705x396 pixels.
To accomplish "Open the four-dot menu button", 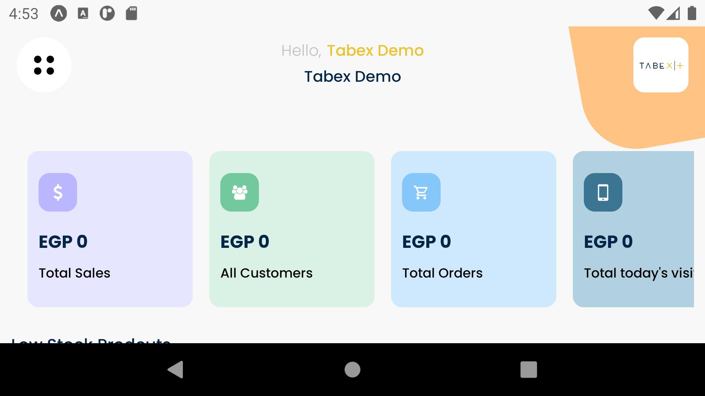I will tap(44, 65).
